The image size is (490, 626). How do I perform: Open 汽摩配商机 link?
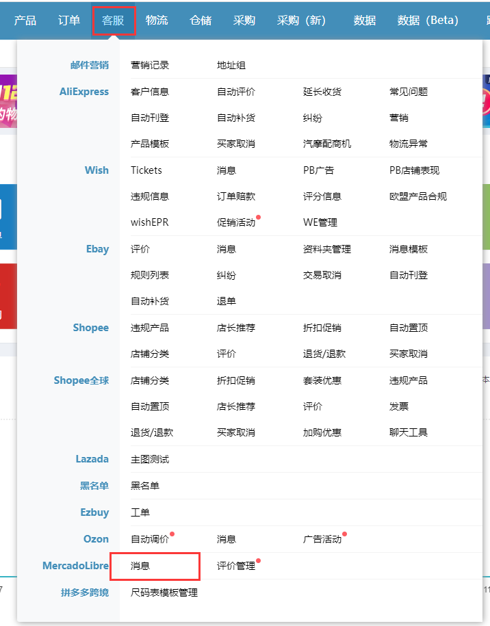pyautogui.click(x=327, y=144)
